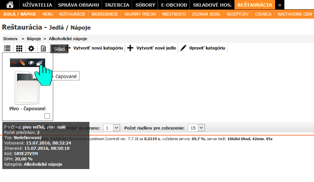Click the pencil edit icon on the Pivo tile

point(23,63)
